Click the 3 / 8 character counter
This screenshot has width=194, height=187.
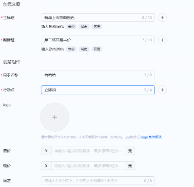coord(148,75)
